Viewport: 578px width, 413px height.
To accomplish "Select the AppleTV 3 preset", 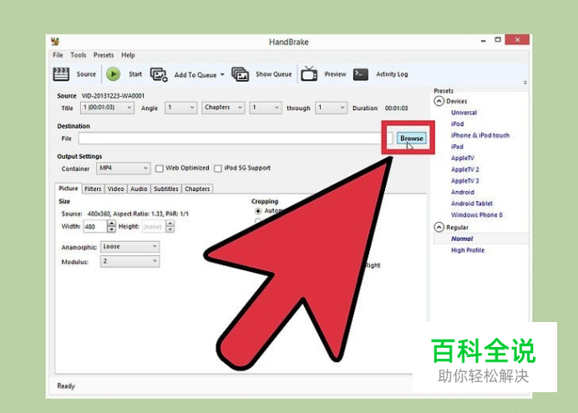I will 465,181.
